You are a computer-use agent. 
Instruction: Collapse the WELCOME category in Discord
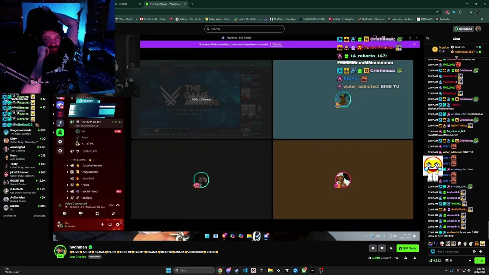tap(82, 160)
